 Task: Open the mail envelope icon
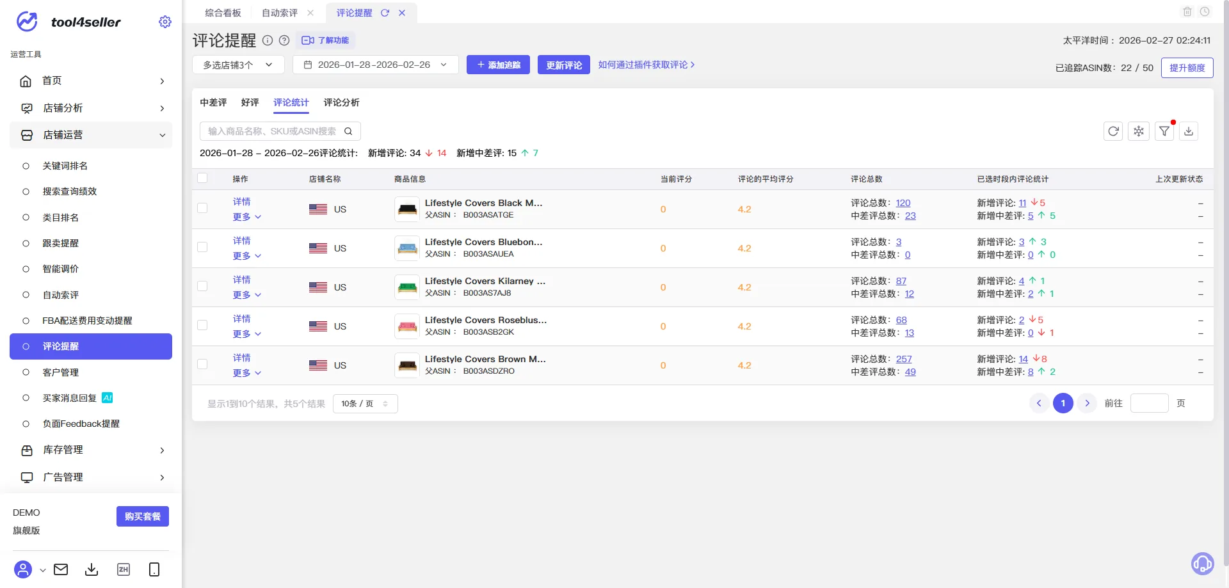(61, 569)
